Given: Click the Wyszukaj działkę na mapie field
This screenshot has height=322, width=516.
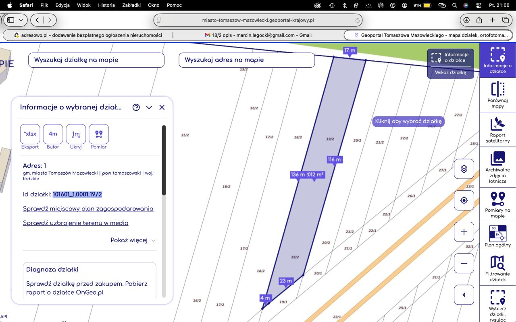Looking at the screenshot, I should [x=96, y=60].
